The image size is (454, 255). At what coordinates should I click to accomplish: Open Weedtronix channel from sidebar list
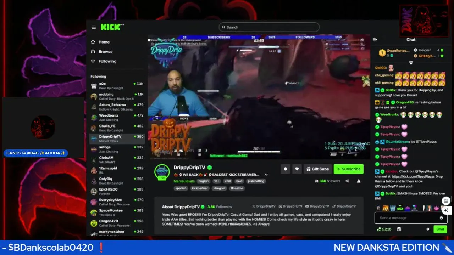pos(117,118)
